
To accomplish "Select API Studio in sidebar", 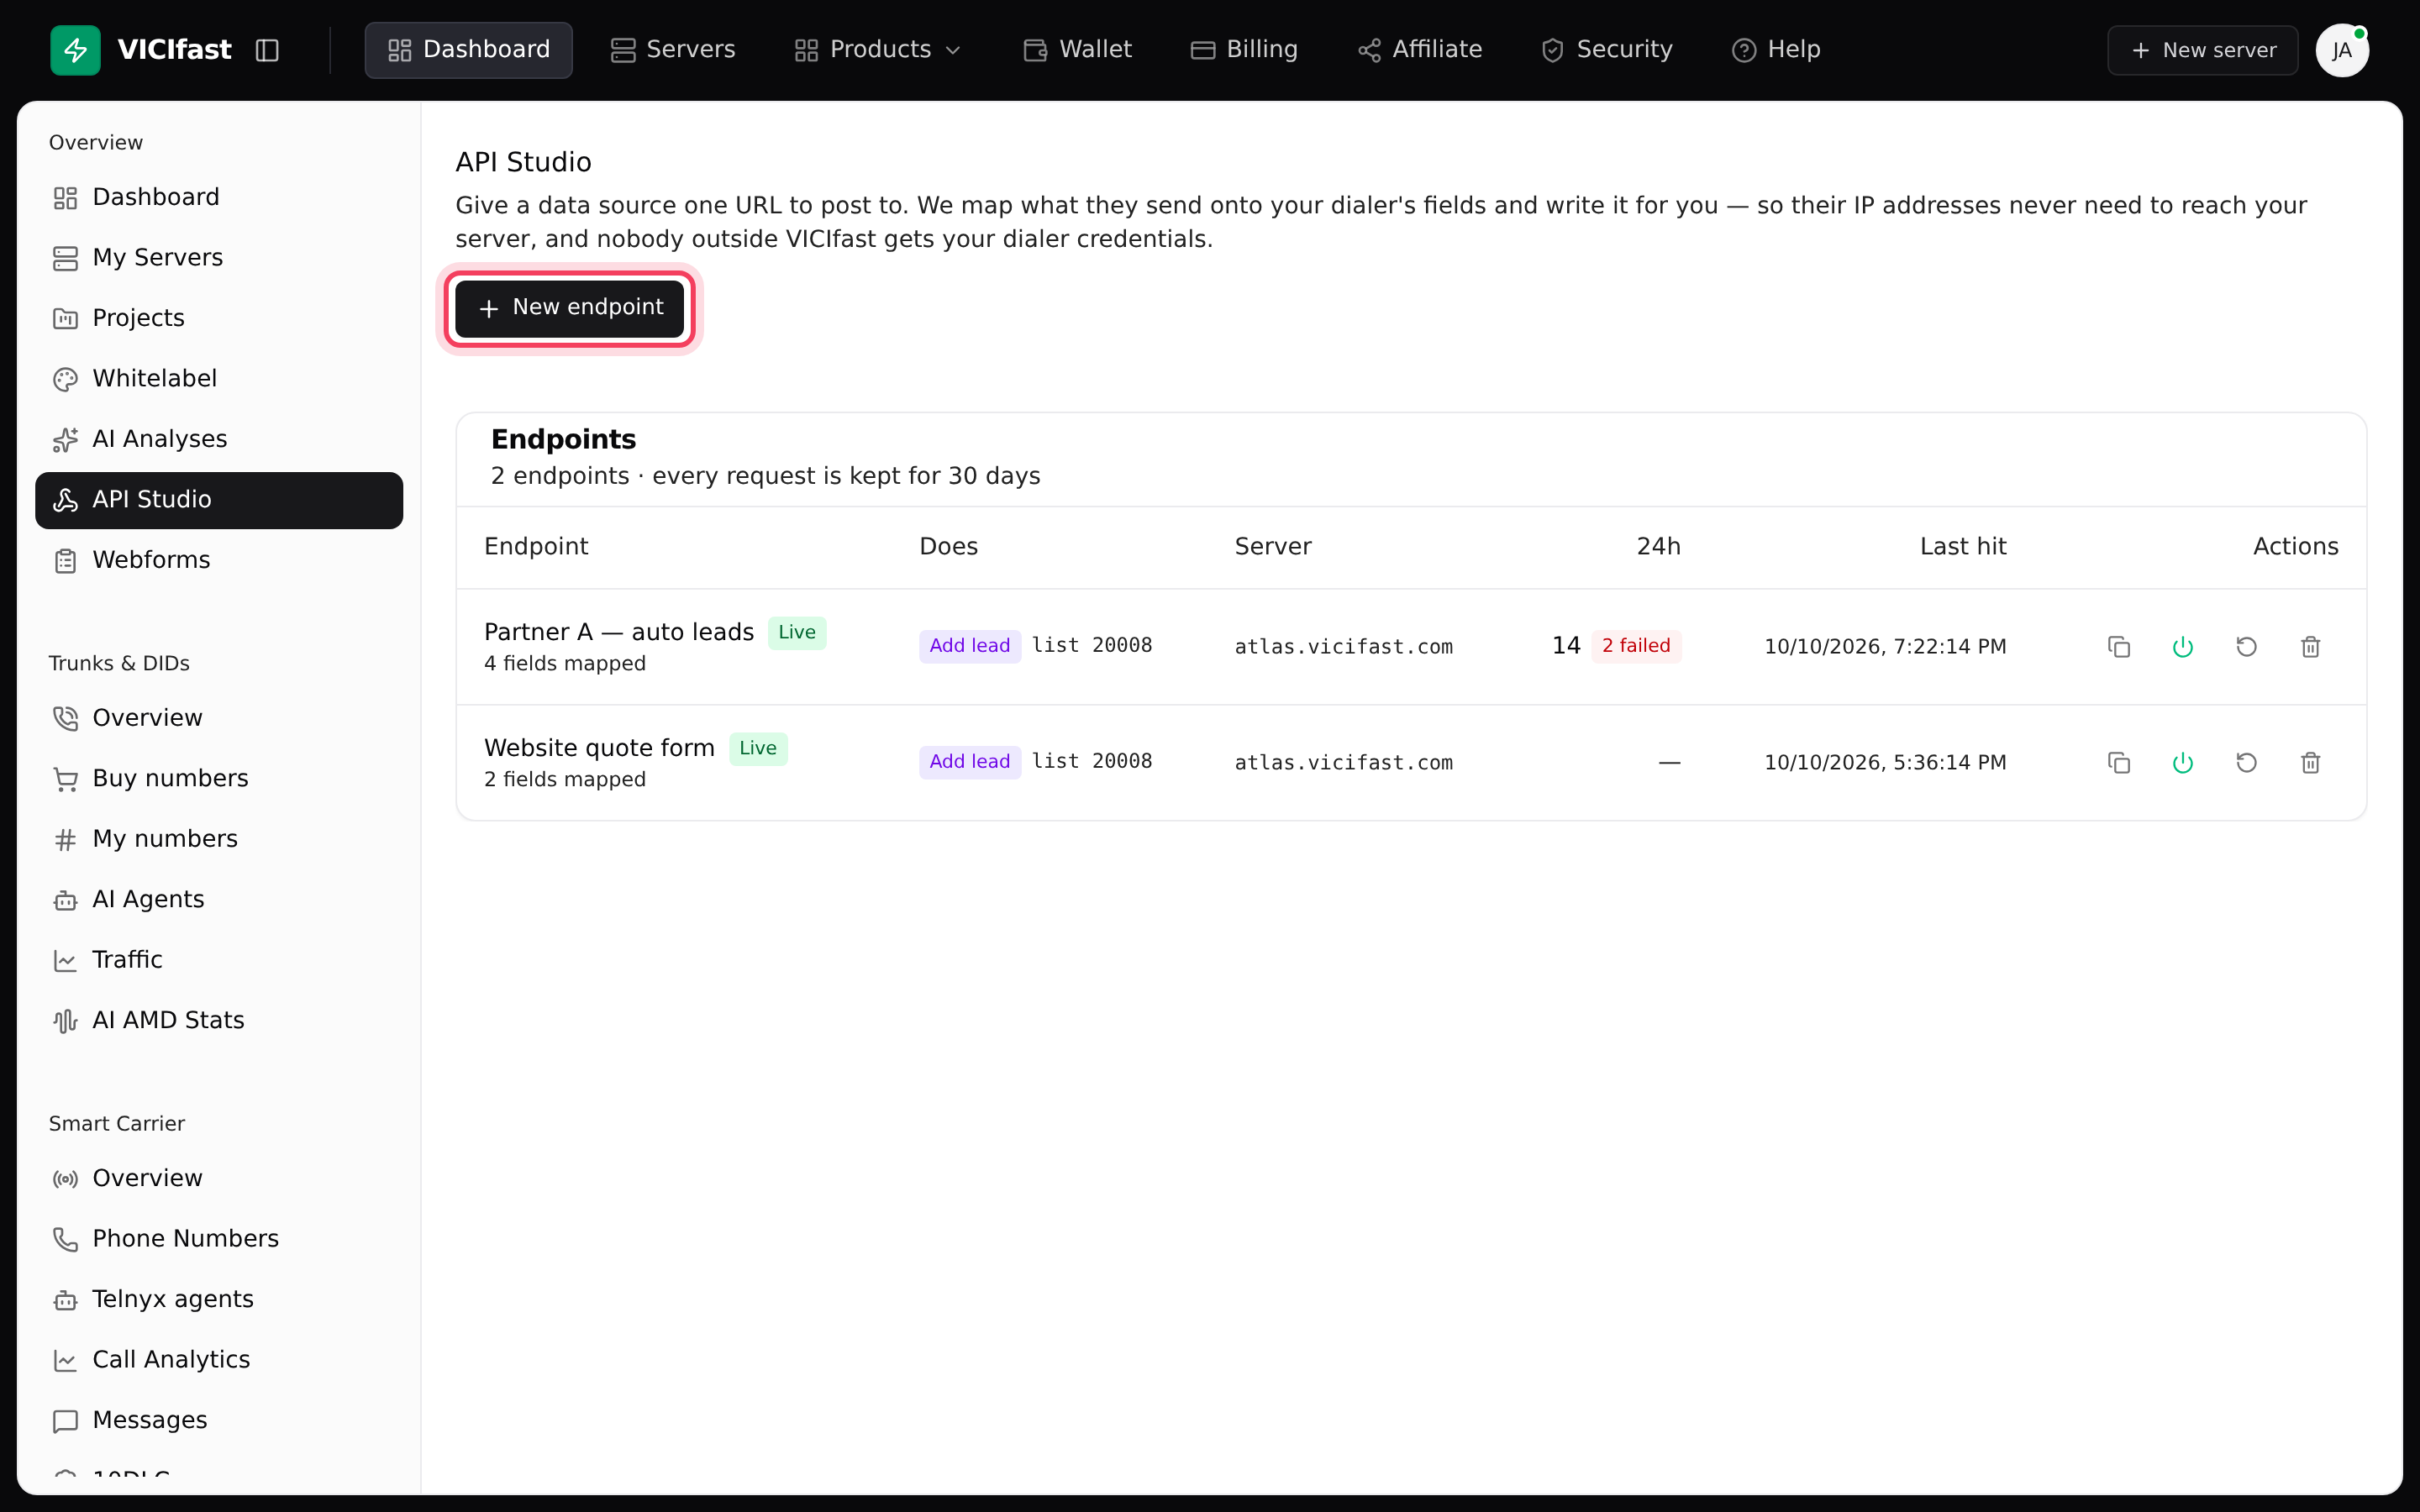I will [219, 500].
